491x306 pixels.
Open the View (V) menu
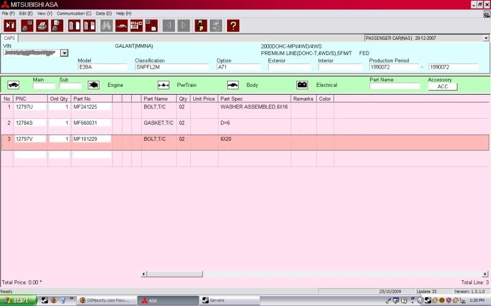point(45,13)
